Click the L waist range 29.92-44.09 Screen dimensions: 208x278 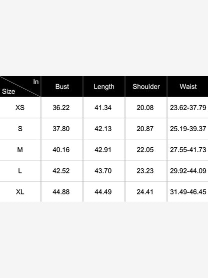[188, 171]
